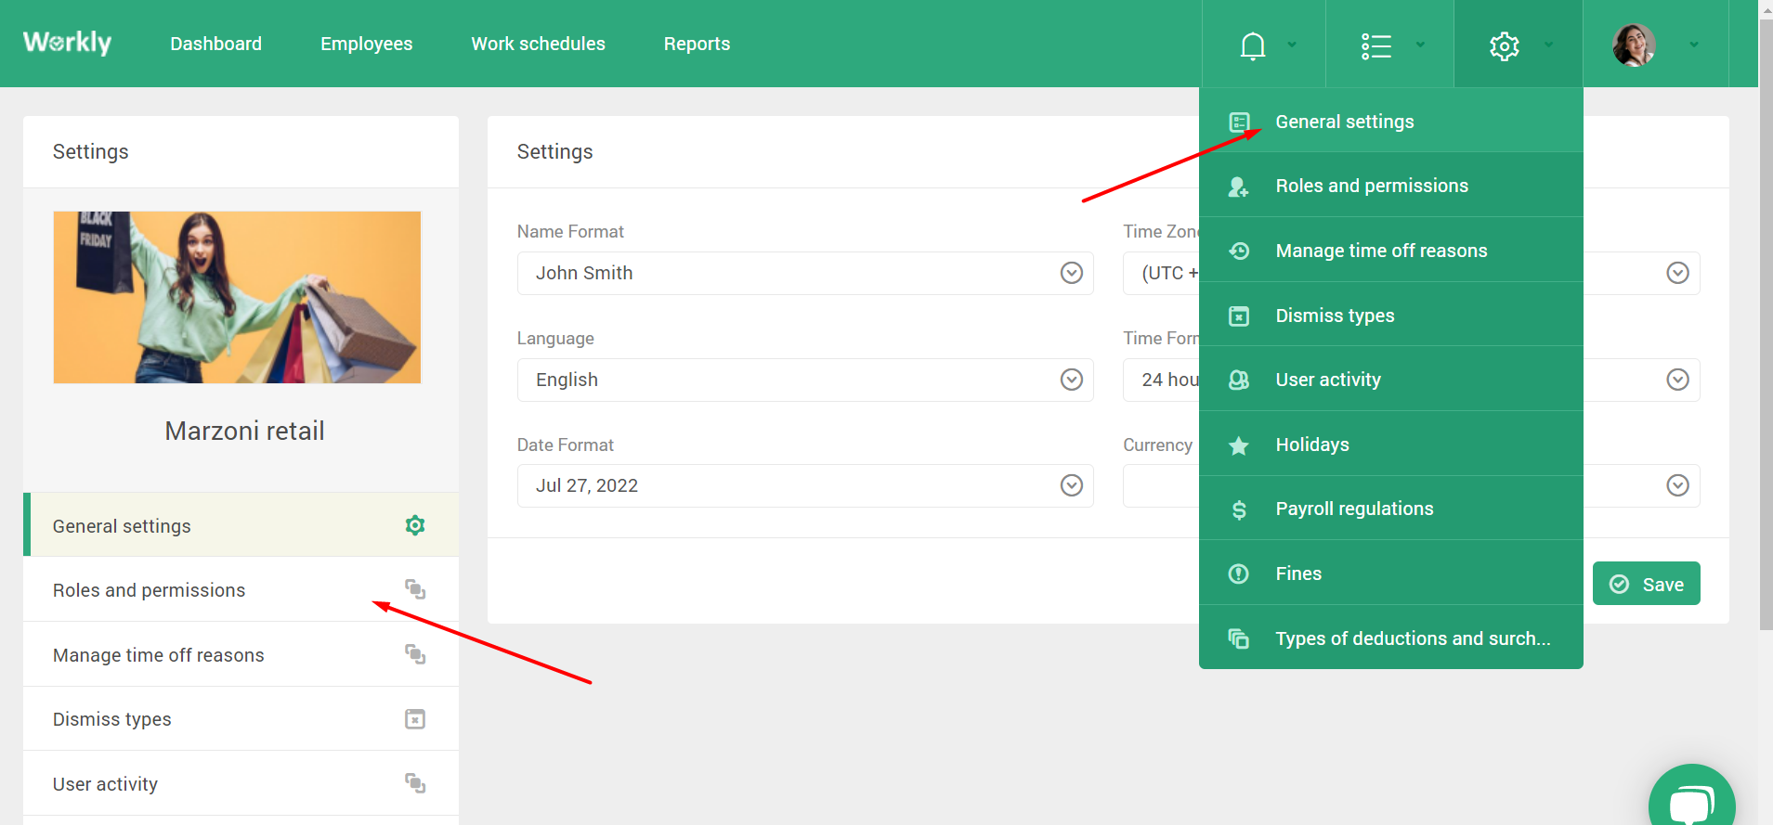1773x825 pixels.
Task: Open the Reports page
Action: point(697,44)
